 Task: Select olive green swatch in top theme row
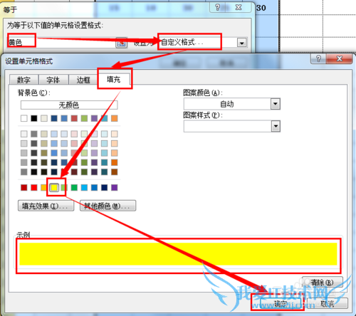pos(84,118)
